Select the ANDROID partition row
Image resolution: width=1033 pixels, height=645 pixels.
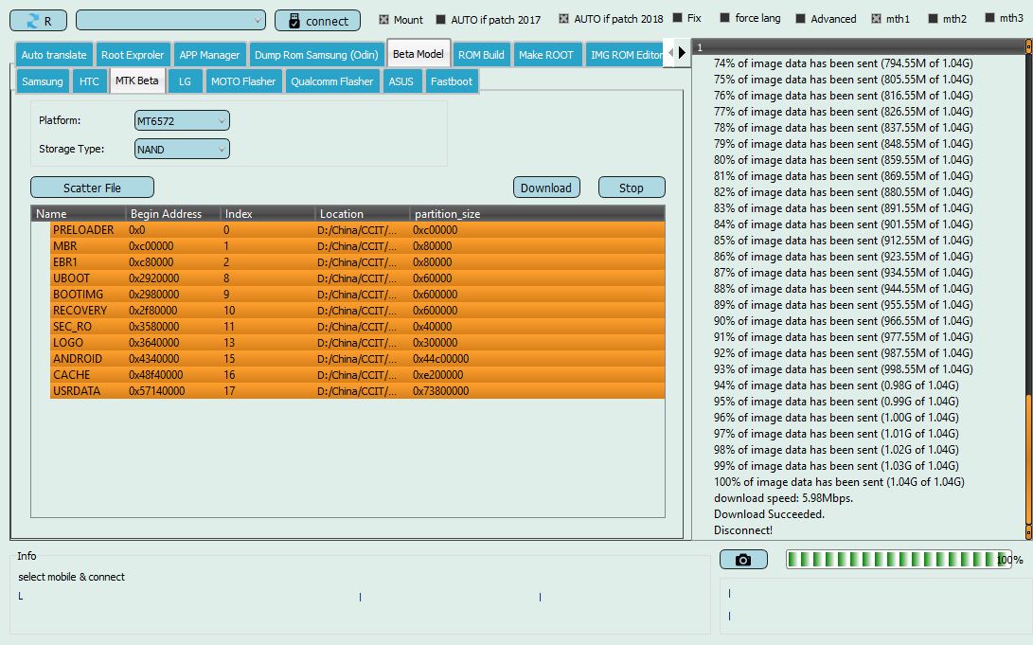click(x=357, y=358)
